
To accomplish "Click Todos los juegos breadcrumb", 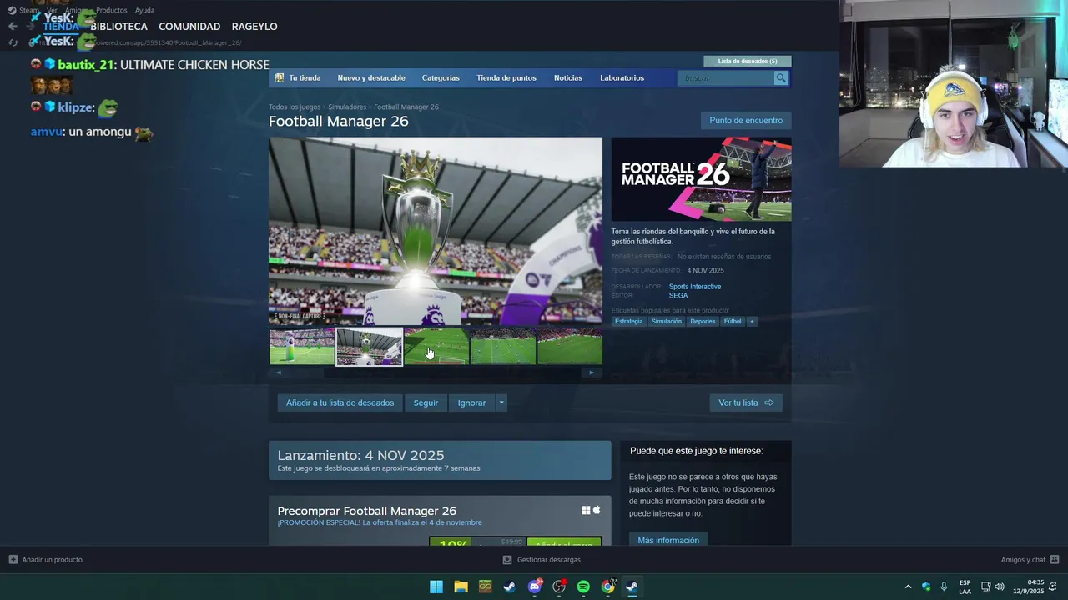I will click(x=295, y=107).
